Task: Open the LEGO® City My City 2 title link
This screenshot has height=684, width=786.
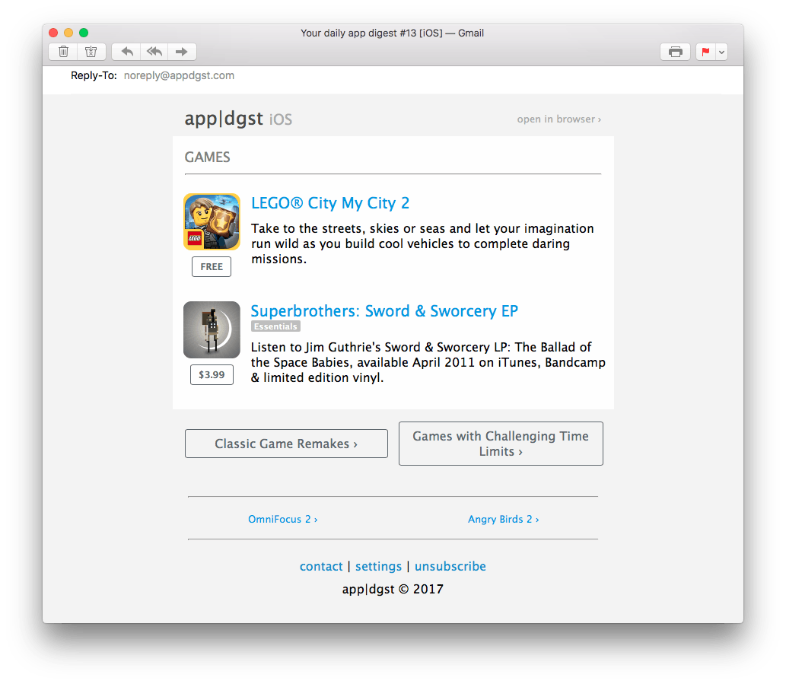Action: [329, 203]
